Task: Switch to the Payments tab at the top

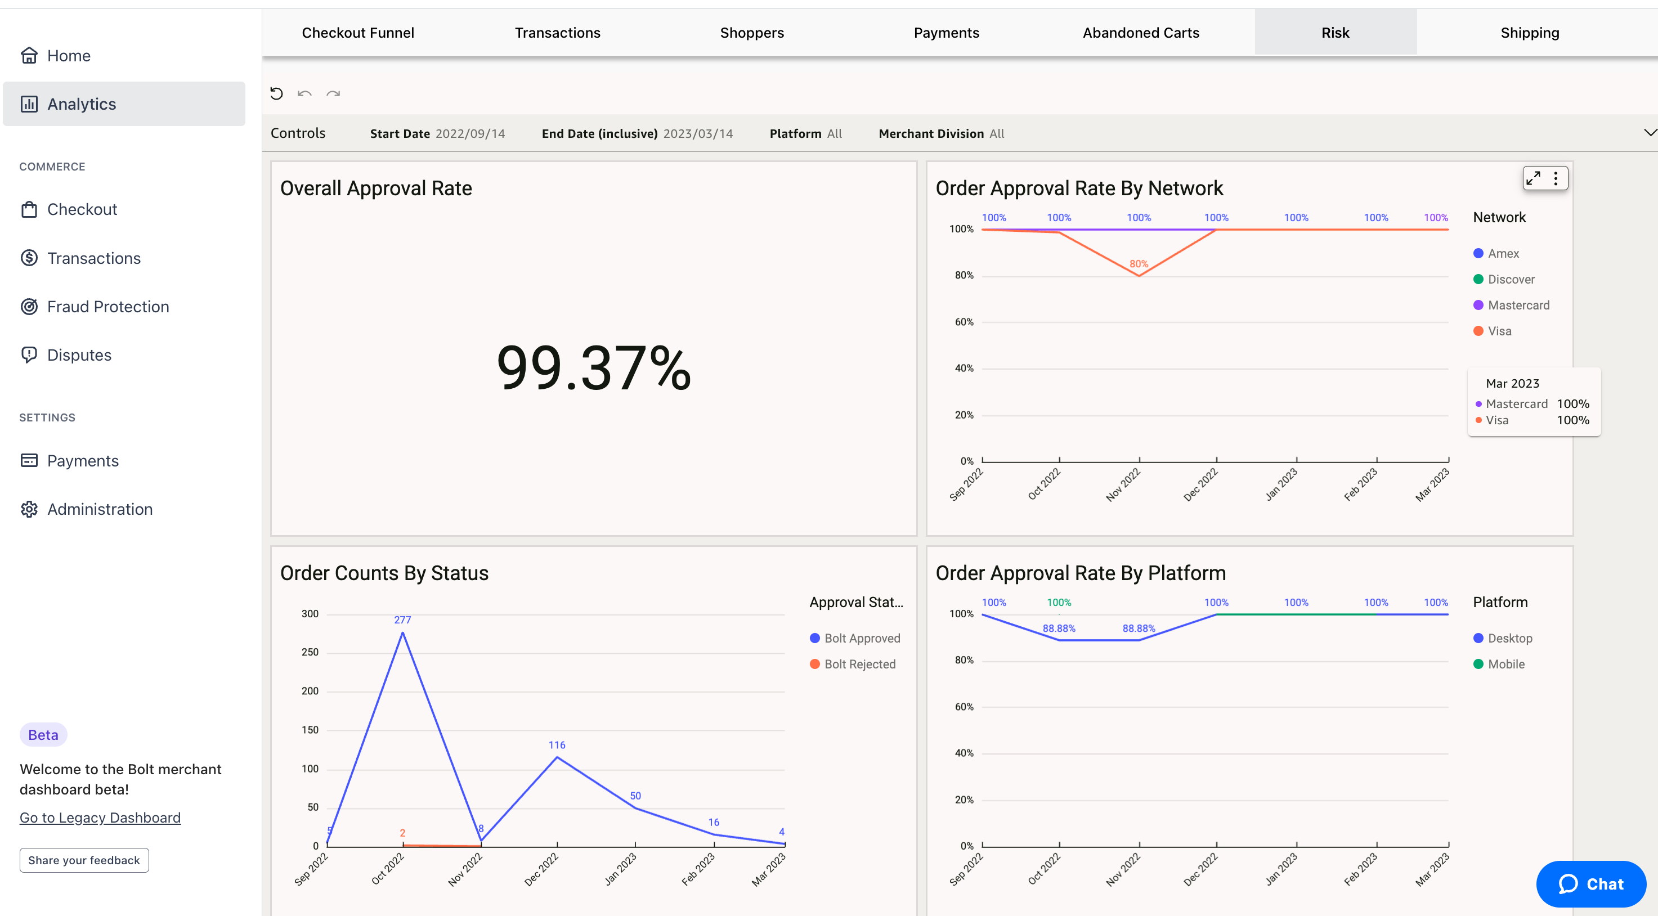Action: pos(946,33)
